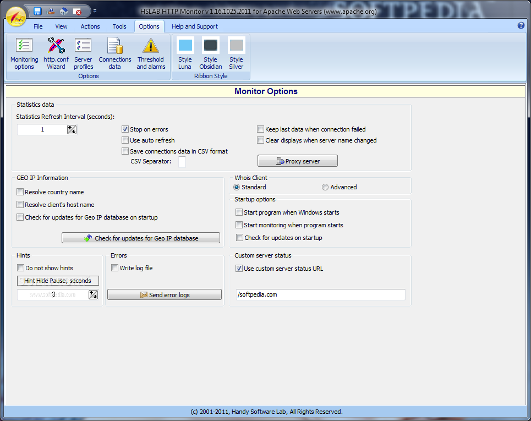
Task: Open the Proxy server settings button
Action: pyautogui.click(x=298, y=161)
